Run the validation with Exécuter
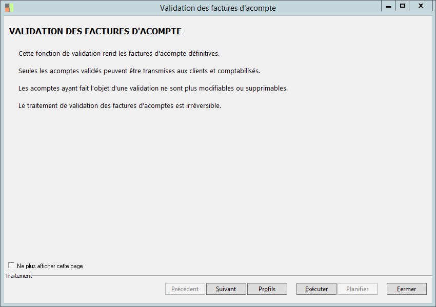 point(316,289)
